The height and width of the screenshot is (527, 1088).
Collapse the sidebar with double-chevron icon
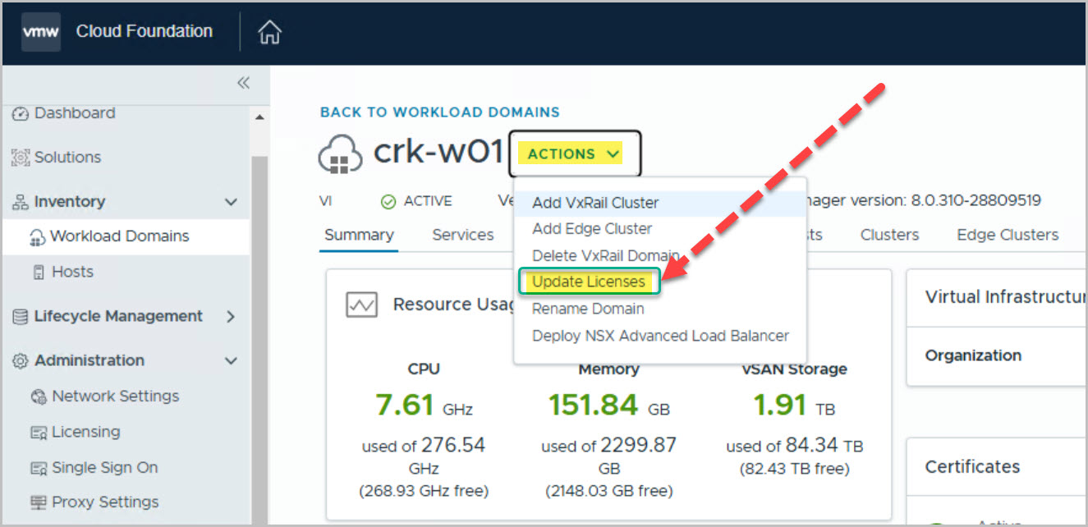coord(243,83)
